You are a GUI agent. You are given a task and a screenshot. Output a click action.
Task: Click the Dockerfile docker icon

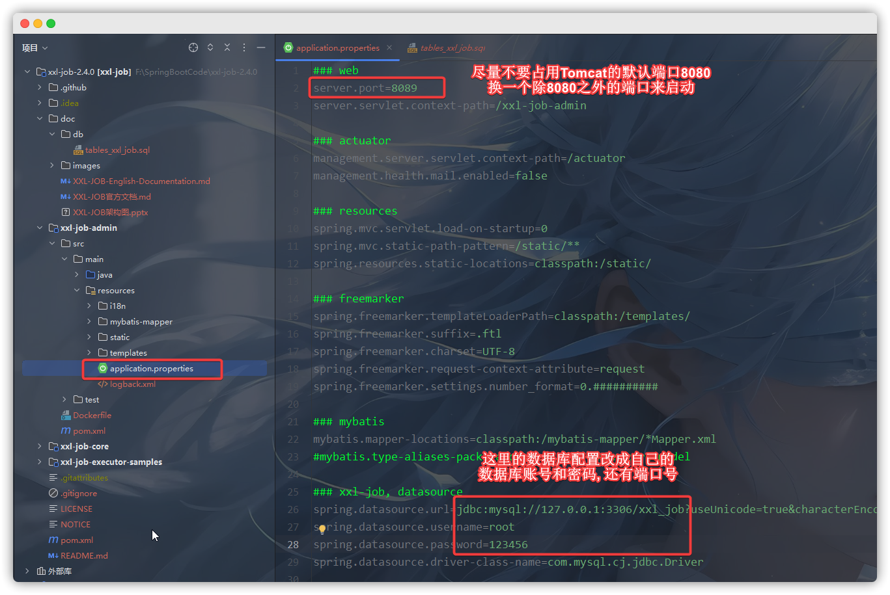pos(66,415)
